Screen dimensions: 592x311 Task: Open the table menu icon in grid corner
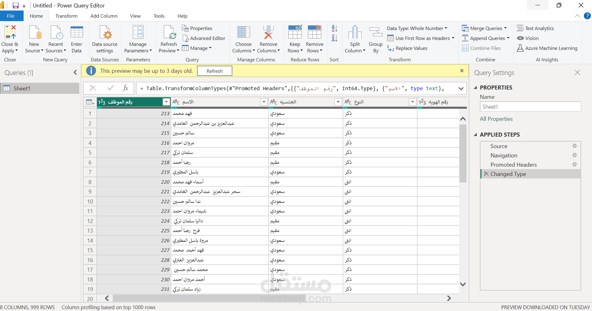point(90,102)
